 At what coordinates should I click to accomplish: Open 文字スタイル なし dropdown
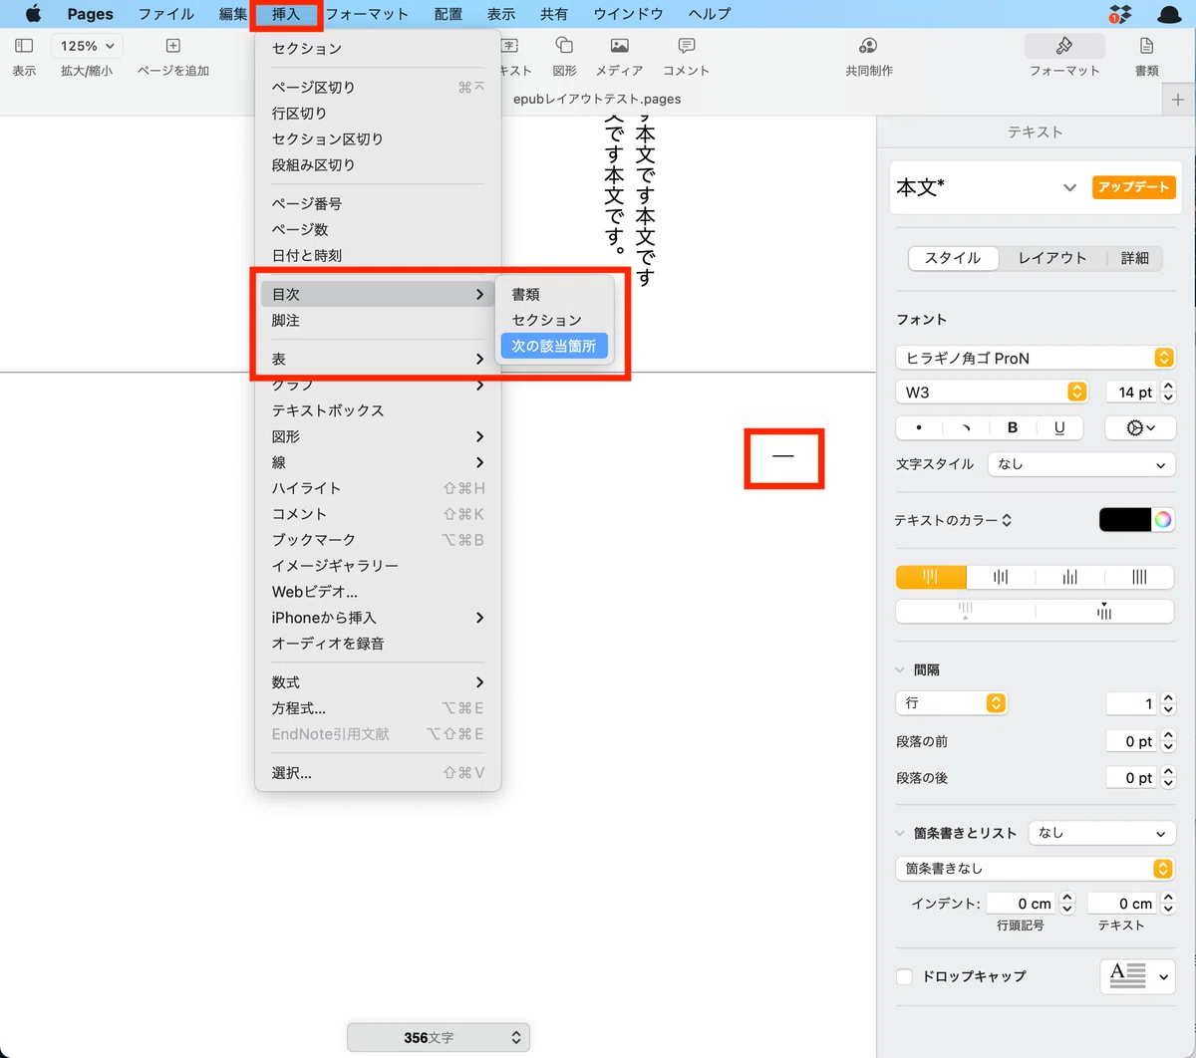click(1081, 464)
